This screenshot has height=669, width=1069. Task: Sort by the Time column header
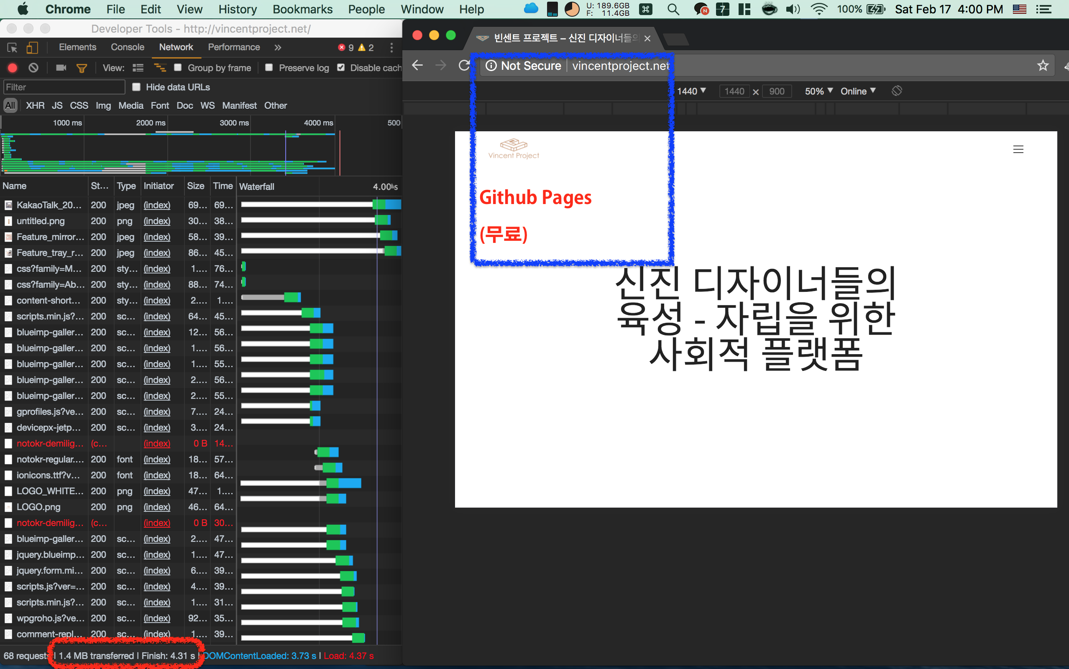tap(222, 186)
